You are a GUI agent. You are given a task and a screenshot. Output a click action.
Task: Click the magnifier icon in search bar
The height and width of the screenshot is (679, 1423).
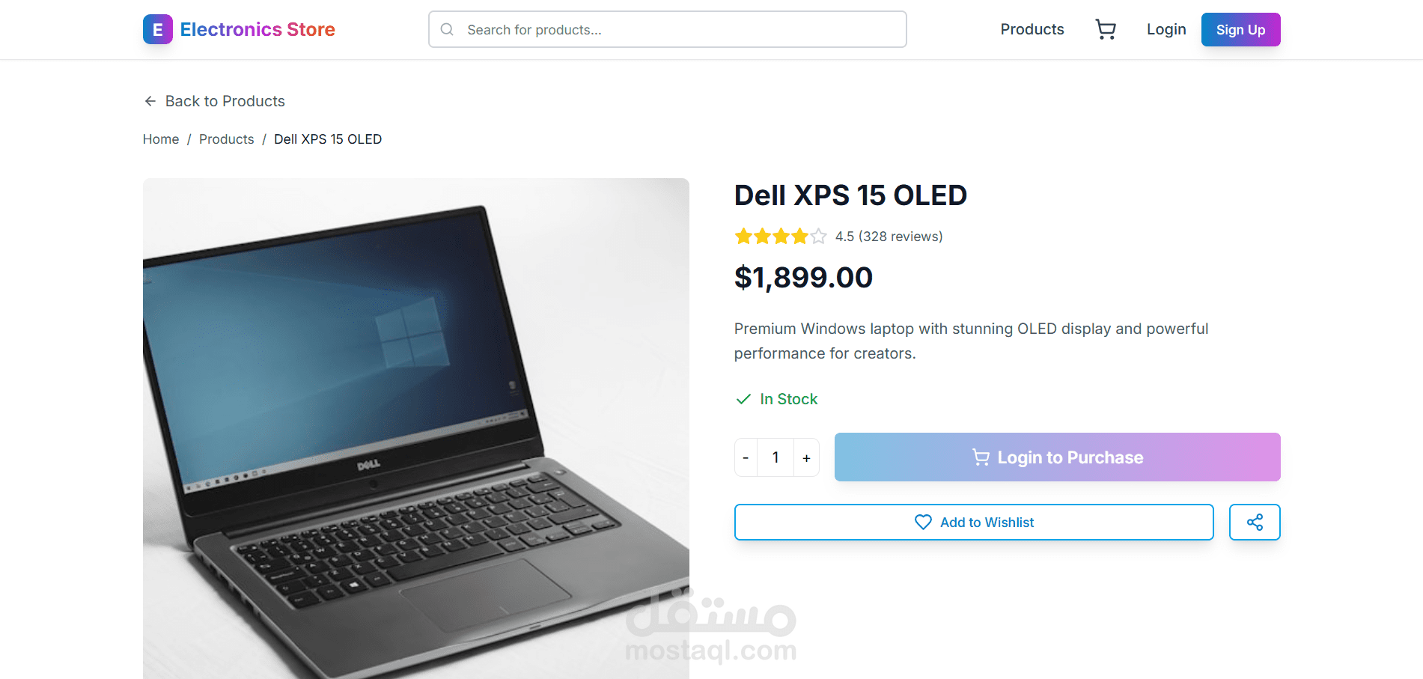[x=447, y=29]
